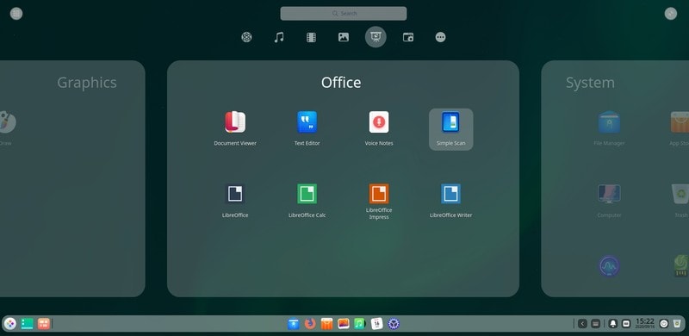Image resolution: width=689 pixels, height=336 pixels.
Task: Open Album image viewer from dock
Action: click(x=343, y=324)
